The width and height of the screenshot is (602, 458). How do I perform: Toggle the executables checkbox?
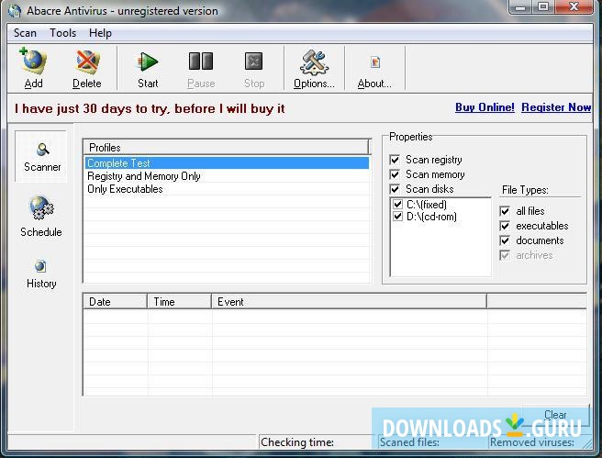click(x=505, y=226)
